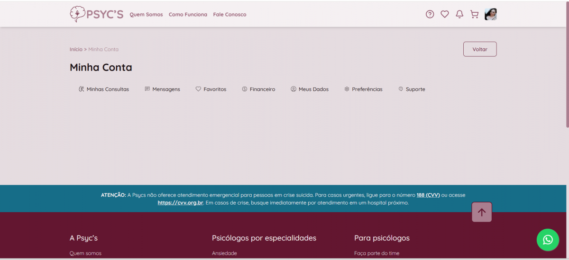Open favorites heart icon in header

(444, 14)
